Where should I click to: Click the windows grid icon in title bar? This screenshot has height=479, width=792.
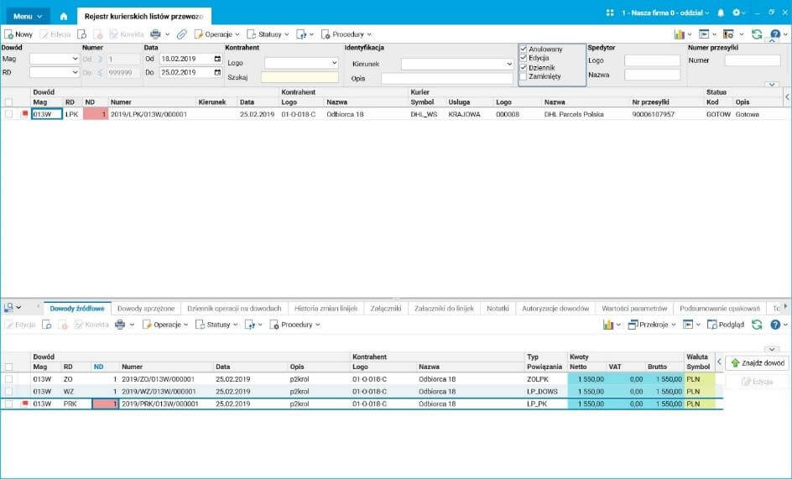[x=610, y=13]
